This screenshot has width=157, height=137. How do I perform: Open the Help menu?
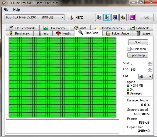pos(16,10)
